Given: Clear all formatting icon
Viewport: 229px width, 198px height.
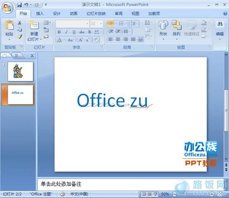Looking at the screenshot, I should tap(96, 40).
